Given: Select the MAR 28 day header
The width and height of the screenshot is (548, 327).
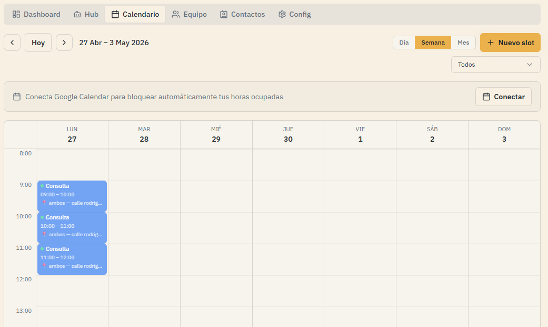Looking at the screenshot, I should [x=144, y=134].
